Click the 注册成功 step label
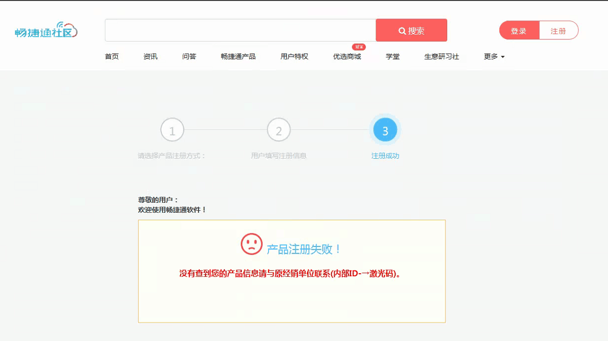 coord(385,156)
